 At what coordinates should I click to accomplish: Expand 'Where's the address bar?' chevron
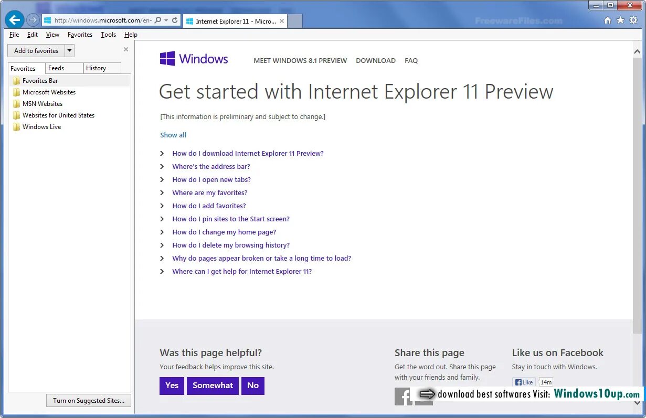162,167
